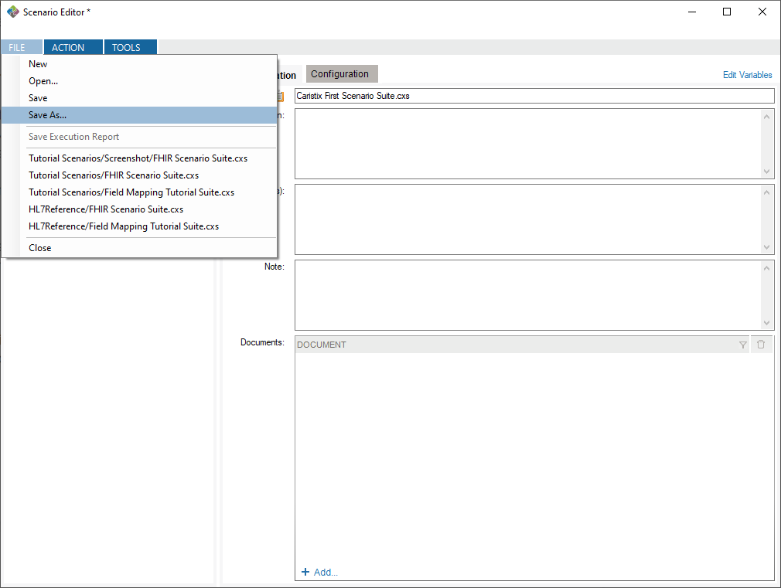Click the scroll-down arrow of the Note field
This screenshot has height=588, width=781.
tap(766, 324)
